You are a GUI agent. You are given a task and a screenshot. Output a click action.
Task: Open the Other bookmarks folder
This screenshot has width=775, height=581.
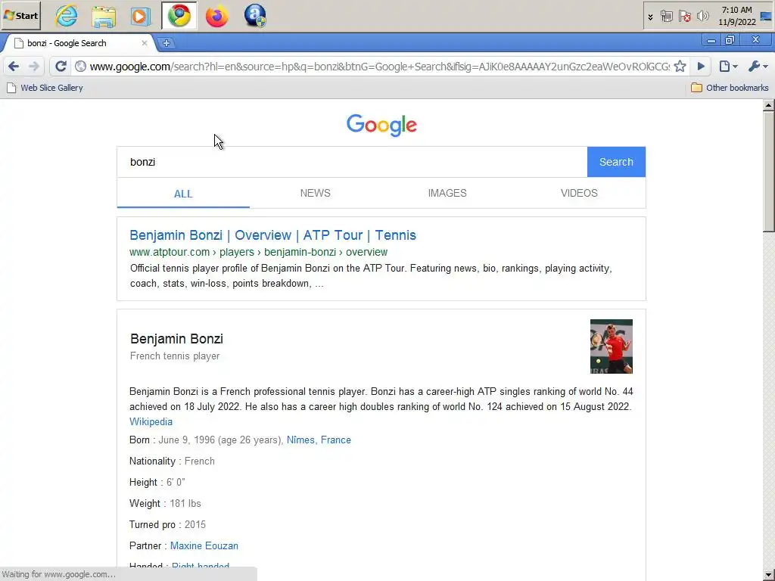[x=730, y=88]
